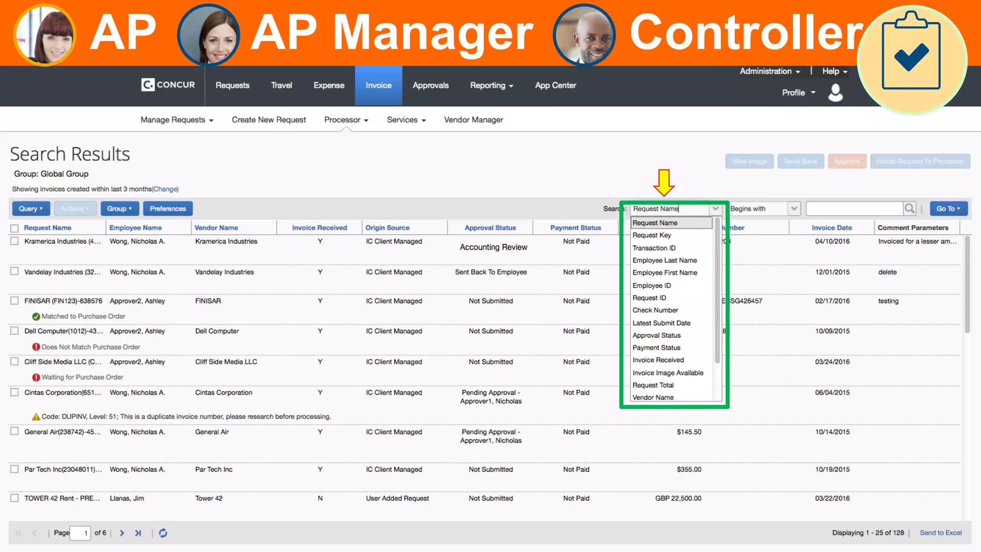Click the search magnifier icon

(x=909, y=208)
